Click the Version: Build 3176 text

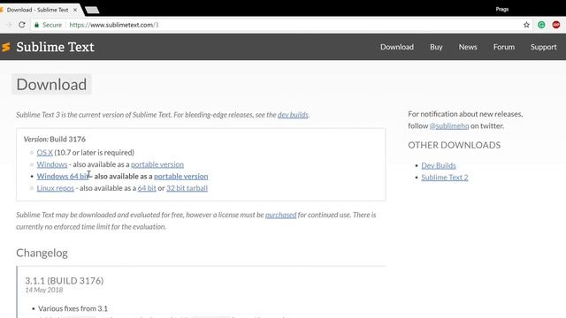click(x=55, y=140)
